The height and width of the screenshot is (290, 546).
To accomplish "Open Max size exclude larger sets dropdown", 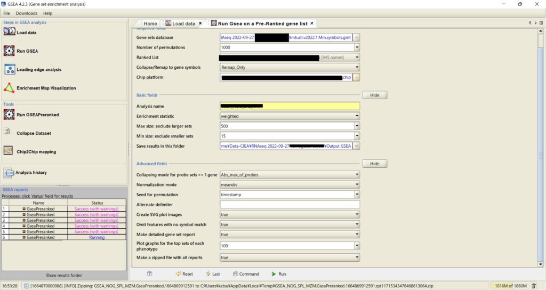I will pos(357,126).
